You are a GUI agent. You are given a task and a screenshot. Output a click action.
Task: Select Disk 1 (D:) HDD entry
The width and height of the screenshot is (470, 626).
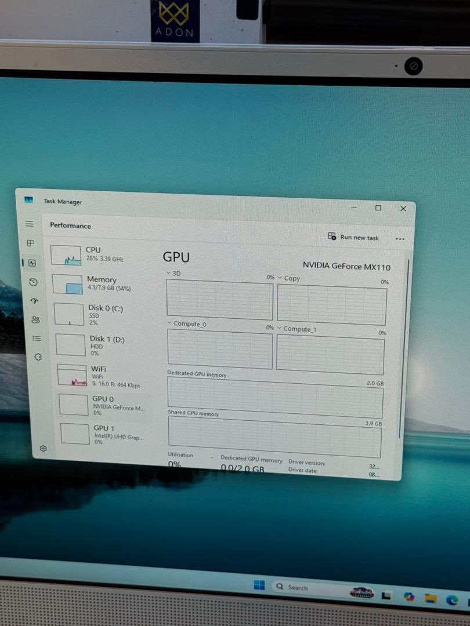104,345
